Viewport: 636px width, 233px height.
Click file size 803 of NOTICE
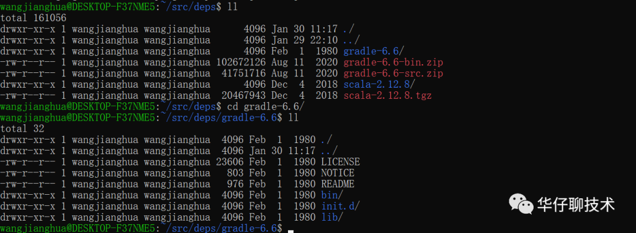pos(235,172)
